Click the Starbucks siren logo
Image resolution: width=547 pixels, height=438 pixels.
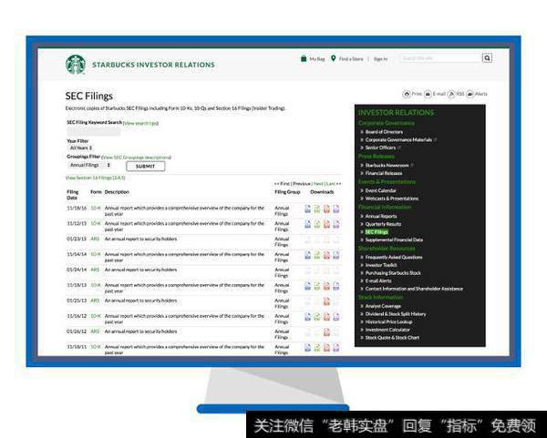pyautogui.click(x=76, y=65)
